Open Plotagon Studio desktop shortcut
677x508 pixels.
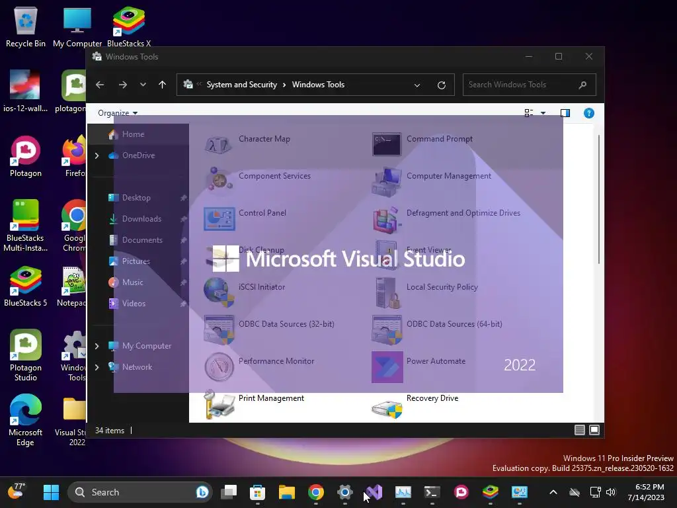click(x=26, y=355)
